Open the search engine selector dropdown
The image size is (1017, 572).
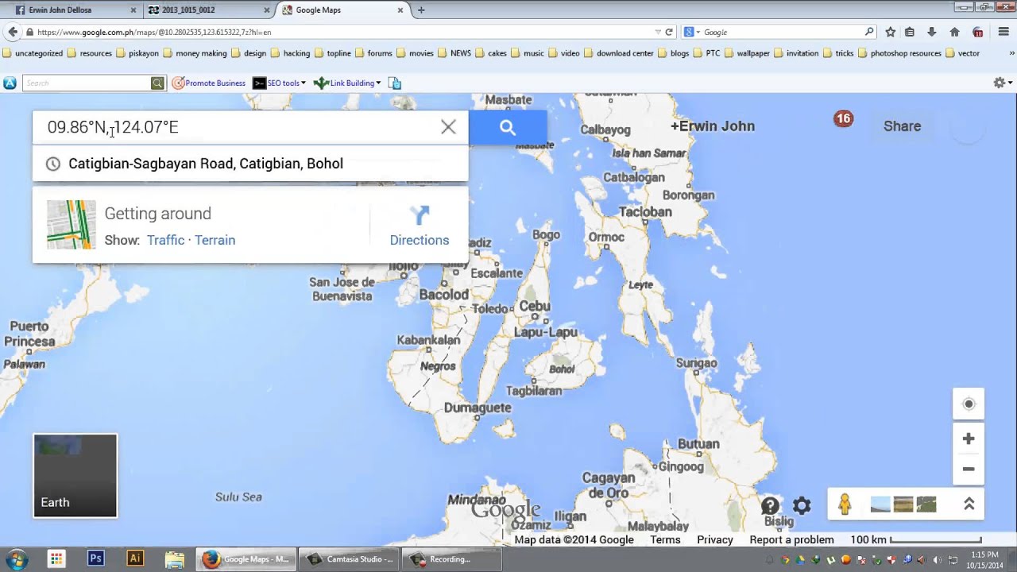click(692, 33)
